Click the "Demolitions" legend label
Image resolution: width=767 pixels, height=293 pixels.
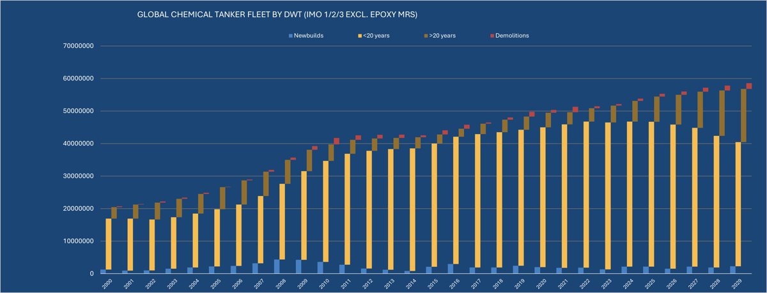(x=513, y=36)
